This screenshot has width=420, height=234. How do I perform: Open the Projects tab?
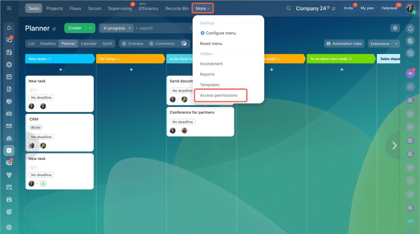coord(54,8)
